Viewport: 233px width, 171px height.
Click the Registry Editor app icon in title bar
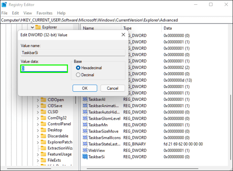pos(4,4)
